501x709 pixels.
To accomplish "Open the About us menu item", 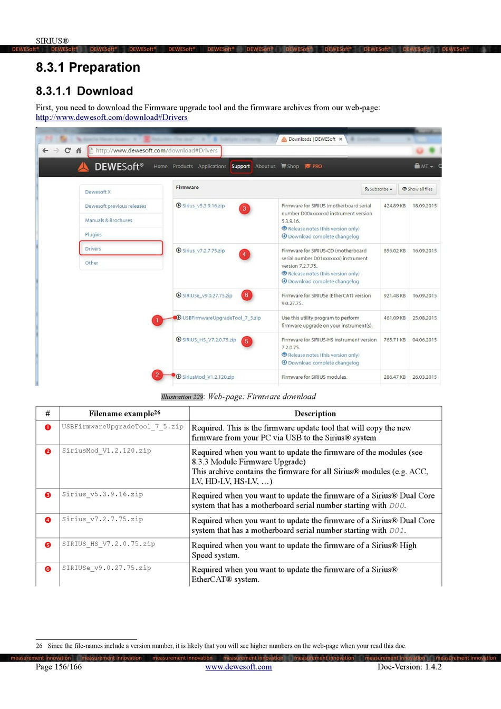I will point(265,166).
